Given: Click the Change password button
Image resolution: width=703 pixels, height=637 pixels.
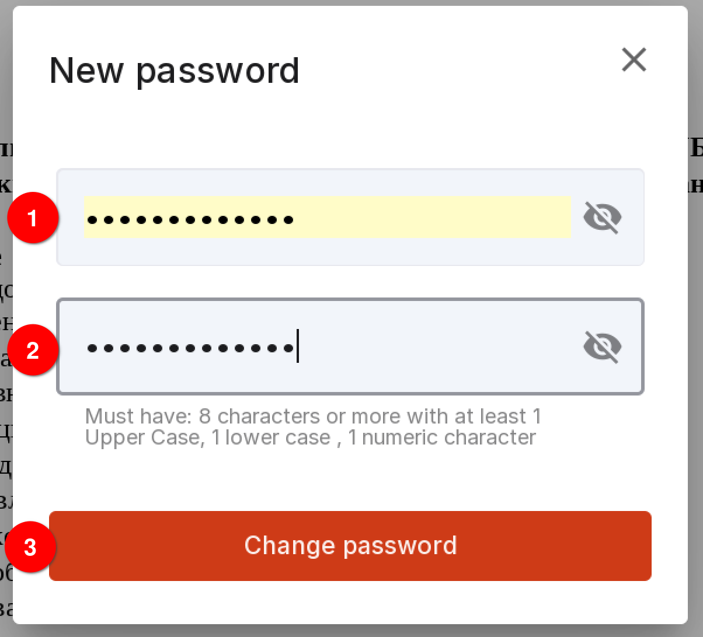Looking at the screenshot, I should point(350,546).
